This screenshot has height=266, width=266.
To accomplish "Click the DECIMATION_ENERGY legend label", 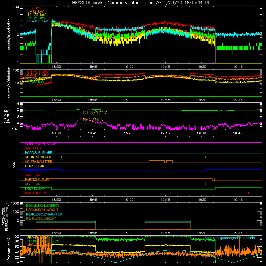I will [43, 205].
